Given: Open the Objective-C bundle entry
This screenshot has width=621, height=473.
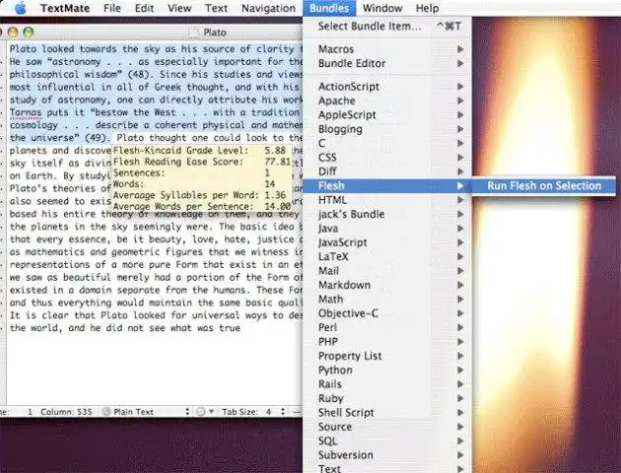Looking at the screenshot, I should coord(387,313).
